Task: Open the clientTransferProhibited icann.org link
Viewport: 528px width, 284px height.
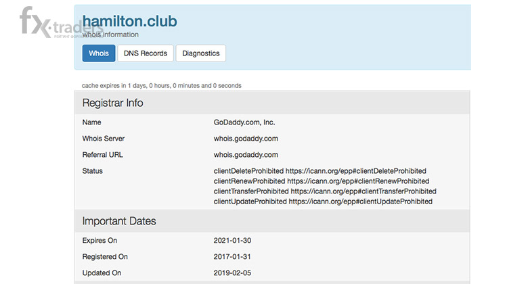Action: tap(364, 191)
